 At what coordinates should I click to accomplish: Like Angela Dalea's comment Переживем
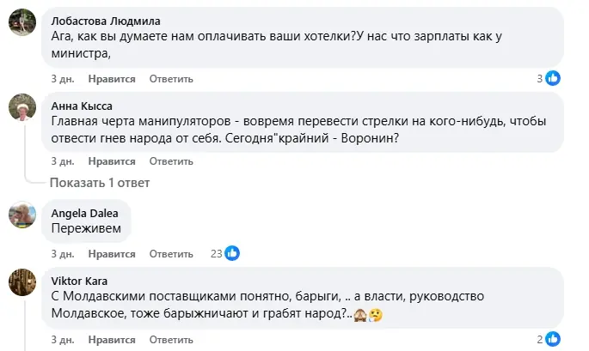[112, 254]
